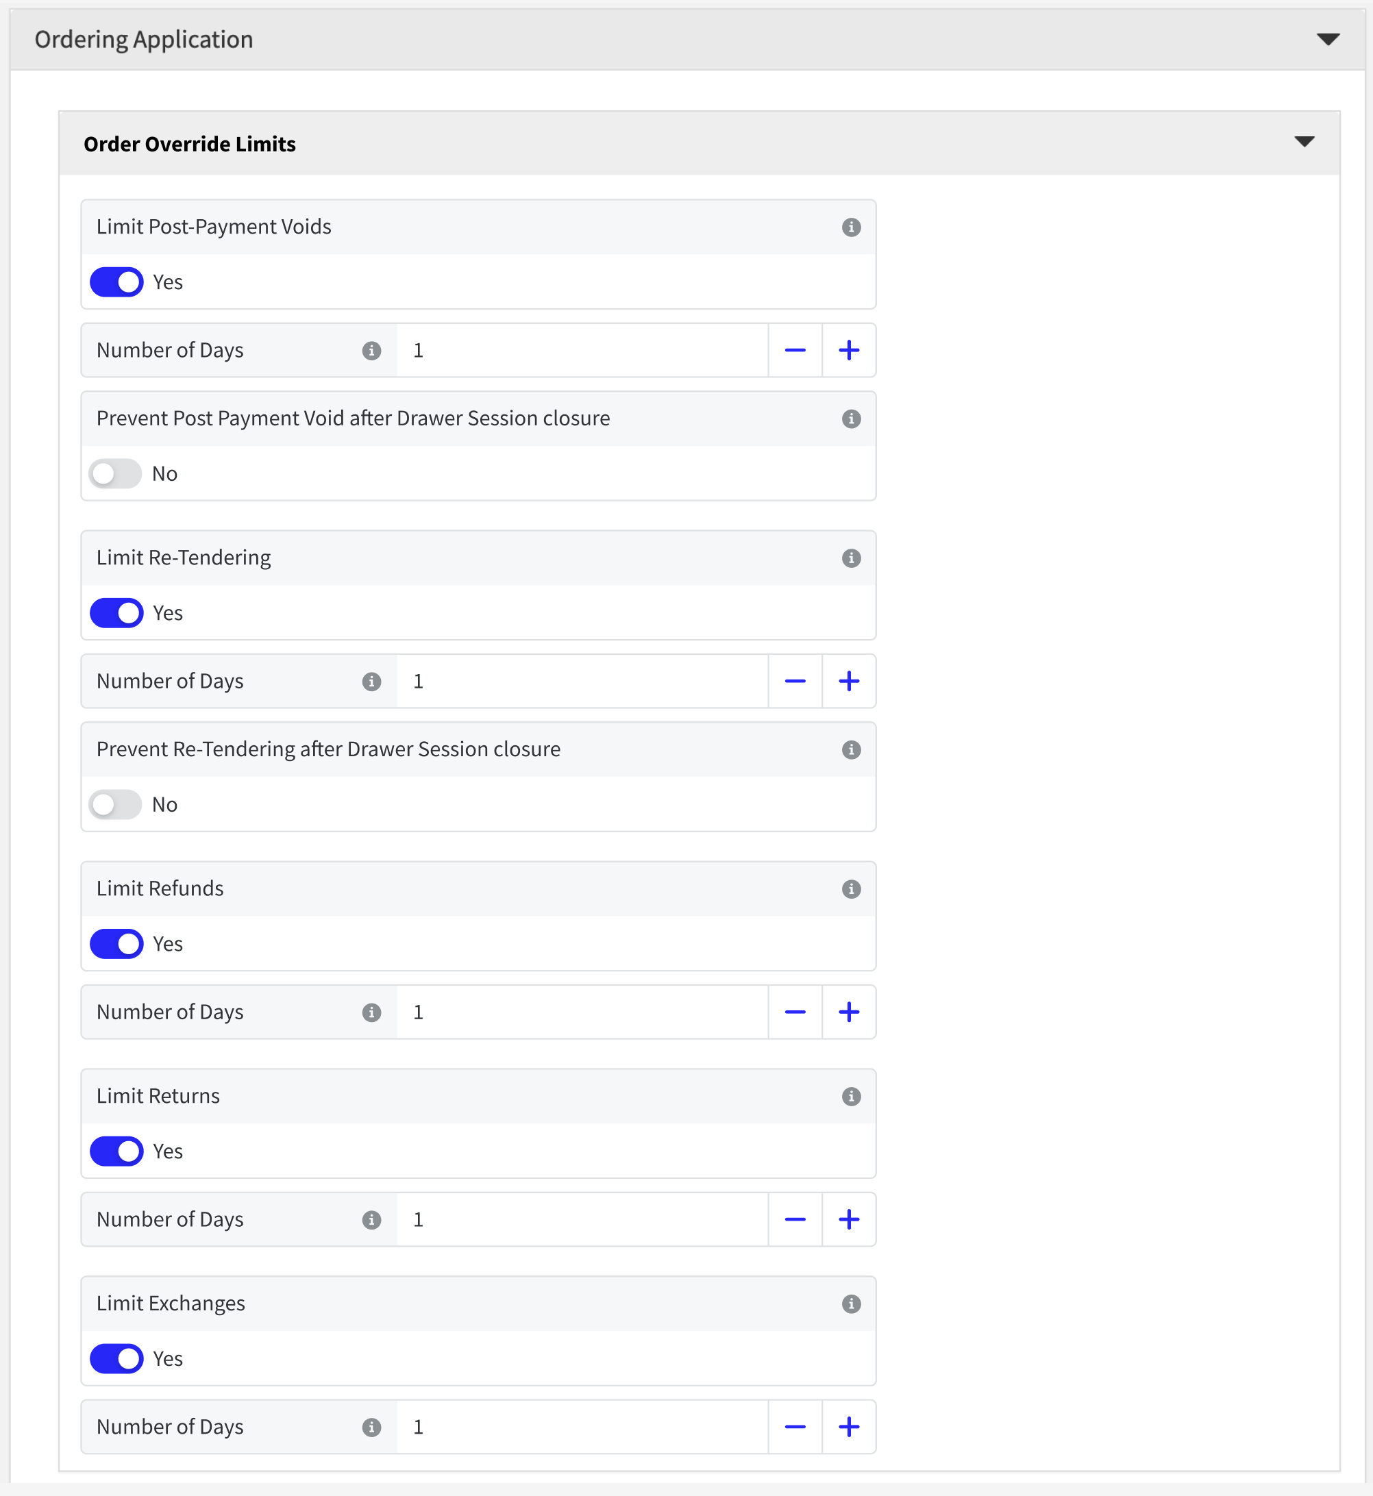Decrease Number of Days for Re-Tendering
Screen dimensions: 1373x1496
click(x=795, y=681)
